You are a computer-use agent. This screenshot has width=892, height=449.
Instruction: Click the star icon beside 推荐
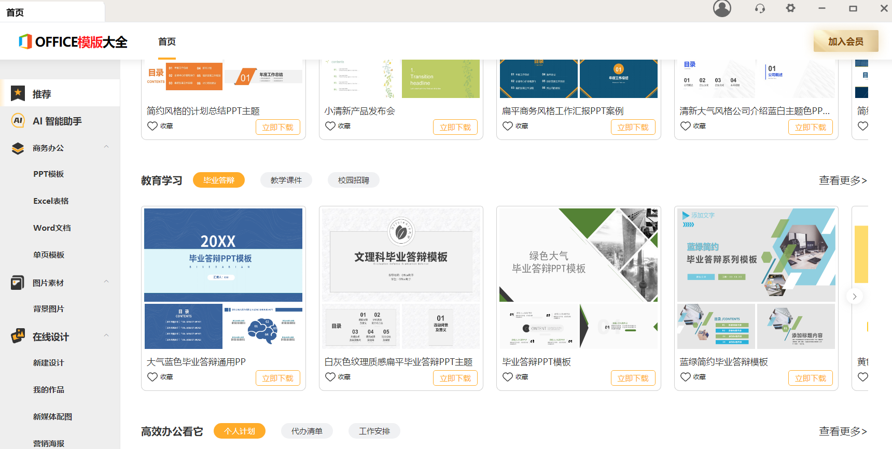[x=18, y=93]
